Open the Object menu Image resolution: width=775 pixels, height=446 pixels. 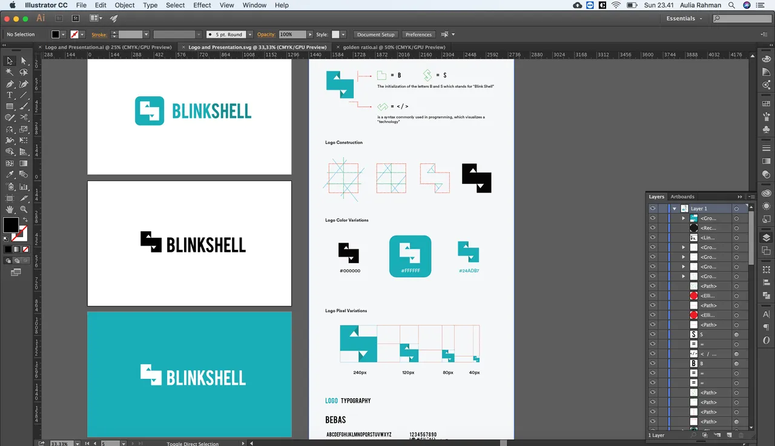click(125, 5)
